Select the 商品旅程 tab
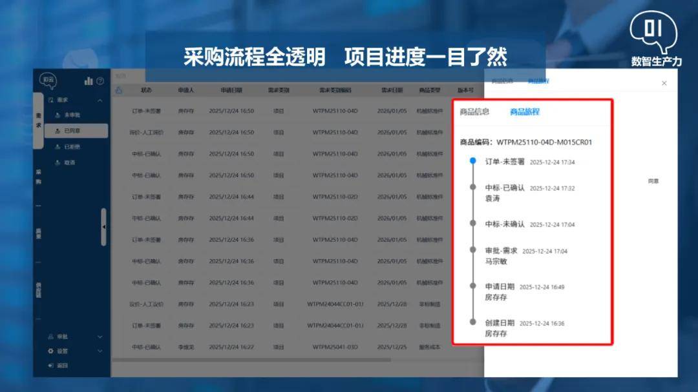 point(524,112)
